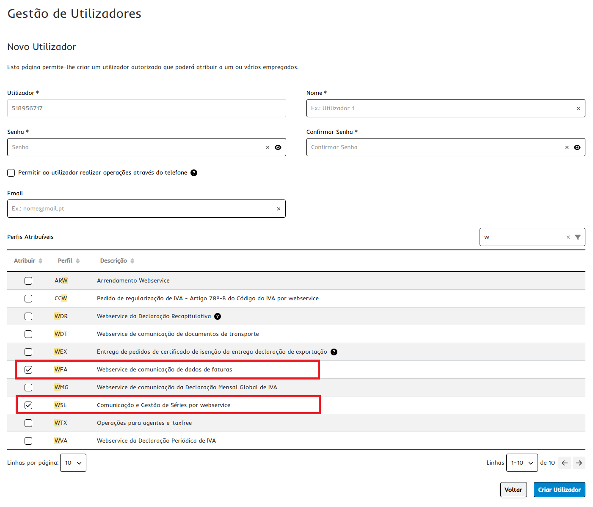Uncheck the WFA profile checkbox

(x=28, y=370)
